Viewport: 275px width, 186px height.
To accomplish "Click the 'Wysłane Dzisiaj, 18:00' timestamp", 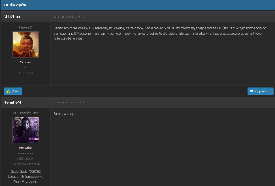I will click(69, 17).
